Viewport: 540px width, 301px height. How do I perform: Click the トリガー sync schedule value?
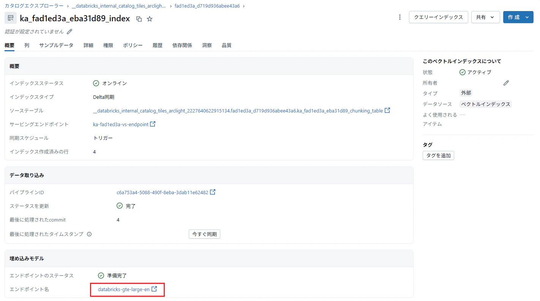click(103, 138)
